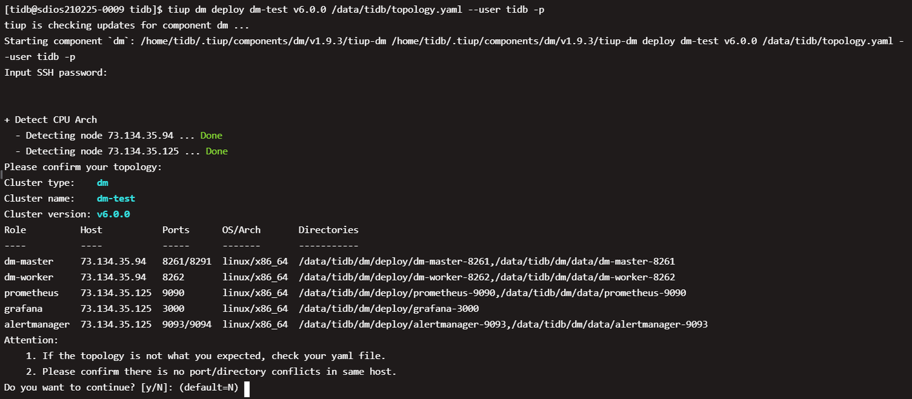
Task: Click the prometheus role entry
Action: coord(31,293)
